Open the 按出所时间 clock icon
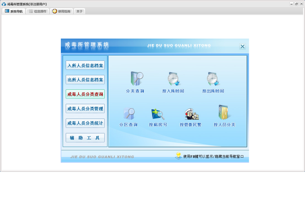This screenshot has height=199, width=305. pos(213,79)
